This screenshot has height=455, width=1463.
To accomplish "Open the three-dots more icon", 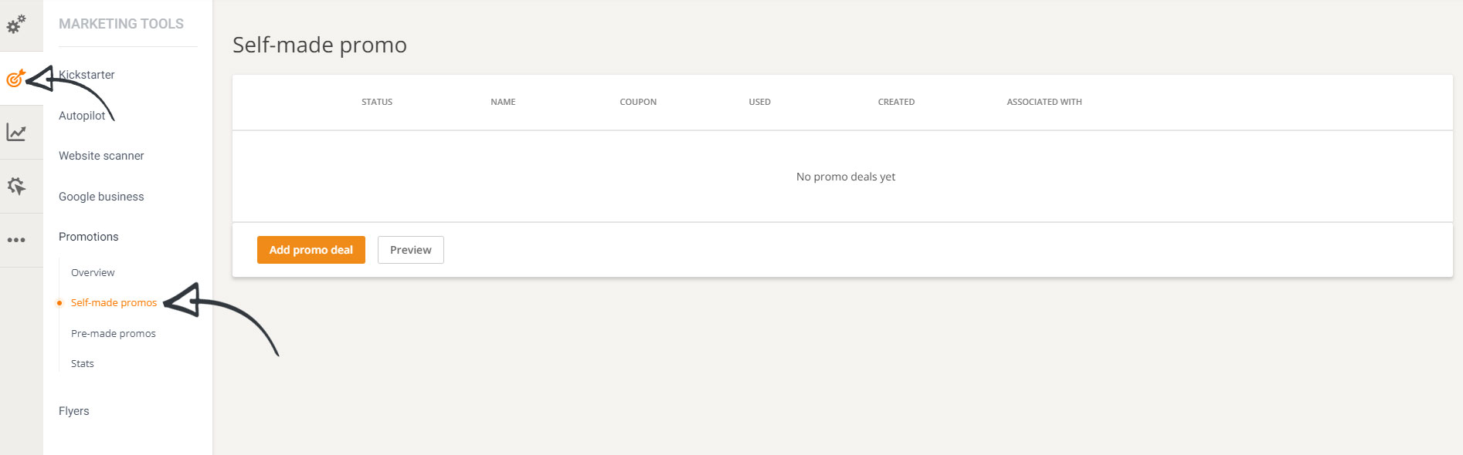I will [16, 240].
